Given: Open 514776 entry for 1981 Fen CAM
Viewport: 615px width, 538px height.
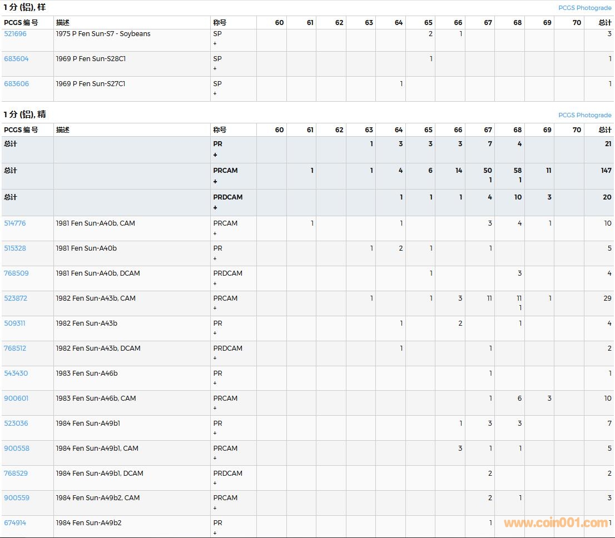Looking at the screenshot, I should click(x=15, y=223).
